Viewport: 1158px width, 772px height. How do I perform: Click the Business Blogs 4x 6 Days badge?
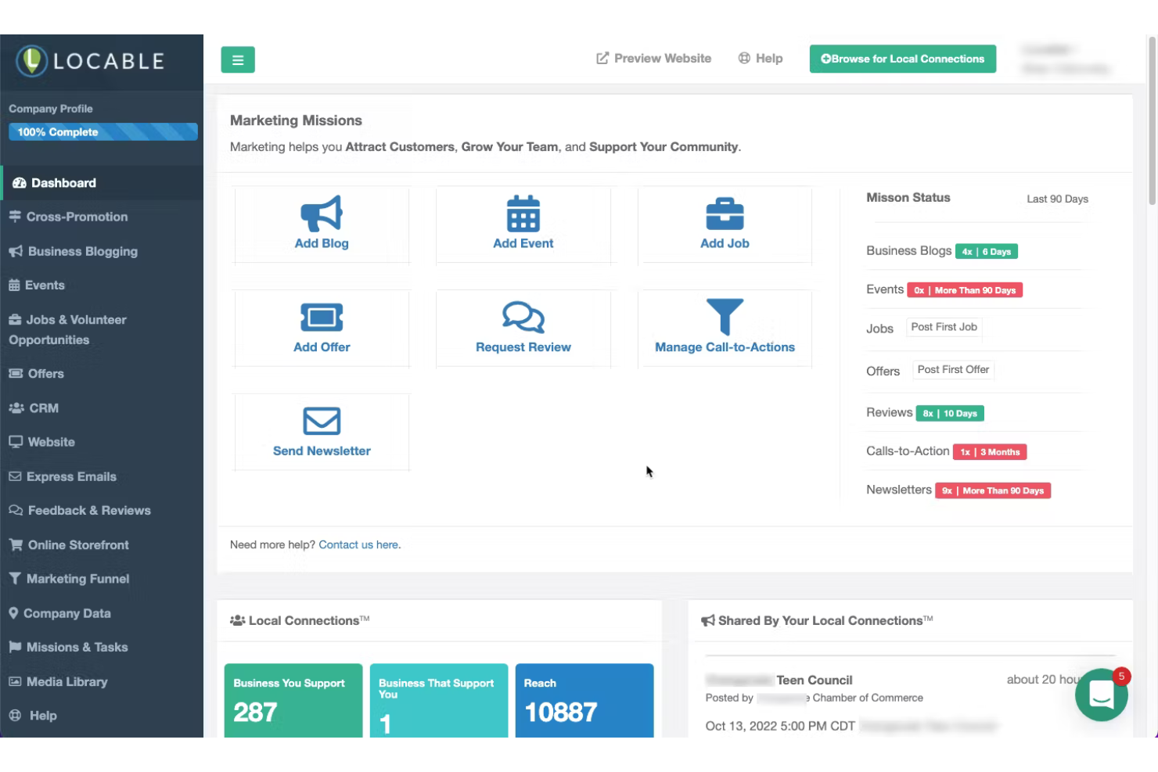[987, 252]
